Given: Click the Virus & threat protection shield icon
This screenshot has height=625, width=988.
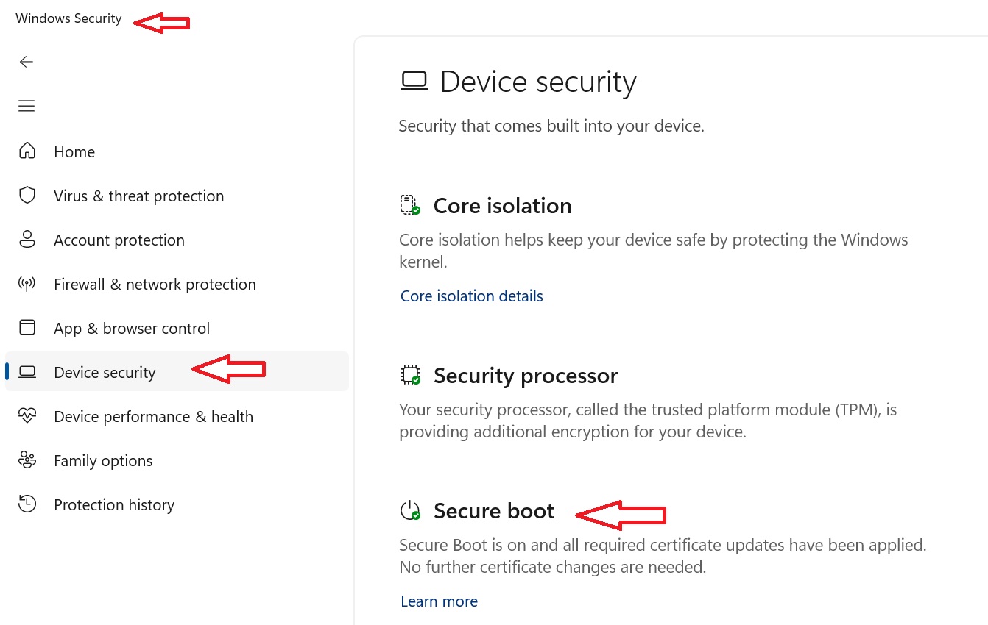Looking at the screenshot, I should click(27, 195).
